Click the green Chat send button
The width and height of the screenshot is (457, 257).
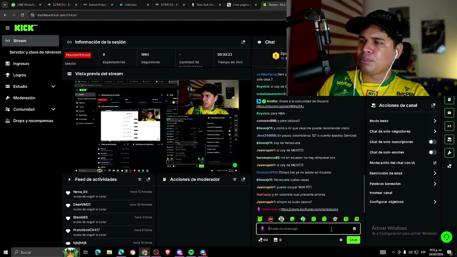pos(353,240)
